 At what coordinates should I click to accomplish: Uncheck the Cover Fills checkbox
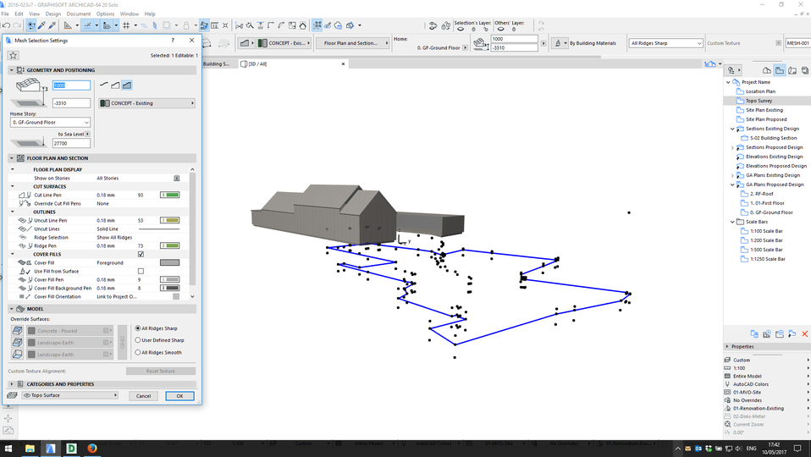tap(141, 254)
